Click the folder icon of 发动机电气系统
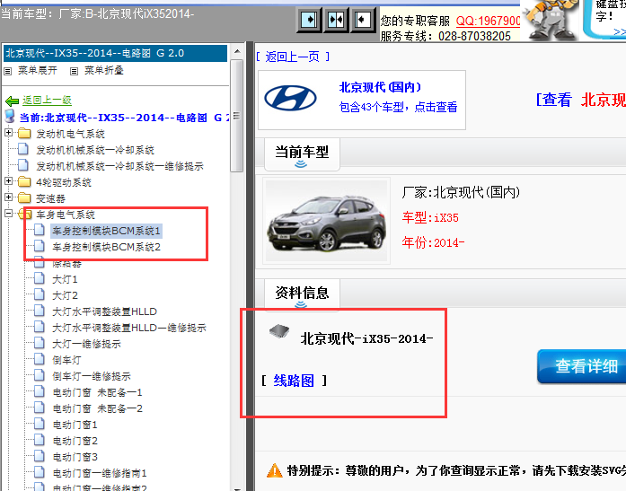626x491 pixels. point(24,133)
